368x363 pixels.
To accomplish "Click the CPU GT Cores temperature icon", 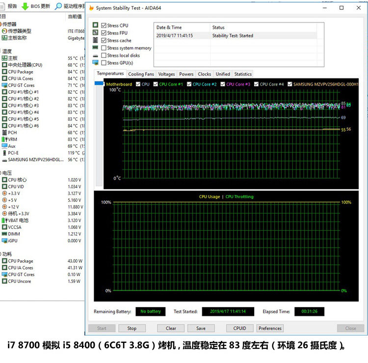I will tap(4, 85).
